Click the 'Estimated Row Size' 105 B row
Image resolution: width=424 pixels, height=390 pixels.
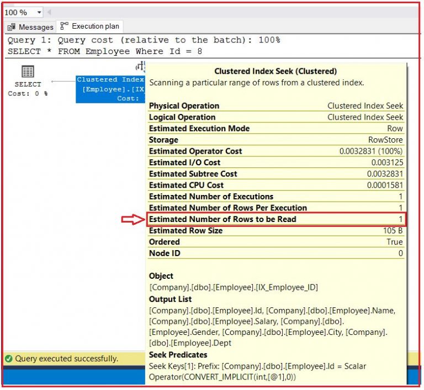click(x=276, y=231)
